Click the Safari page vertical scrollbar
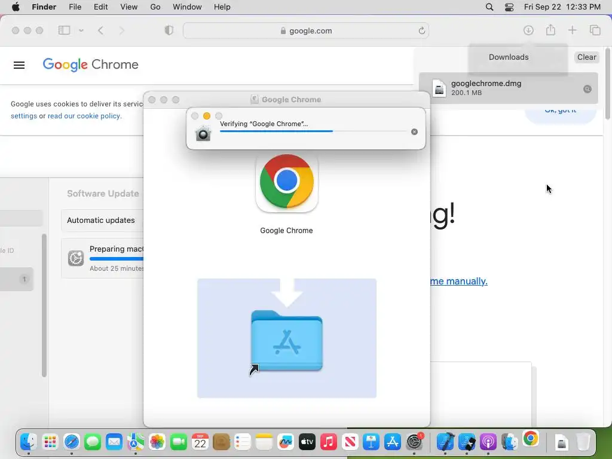The image size is (612, 459). [607, 84]
